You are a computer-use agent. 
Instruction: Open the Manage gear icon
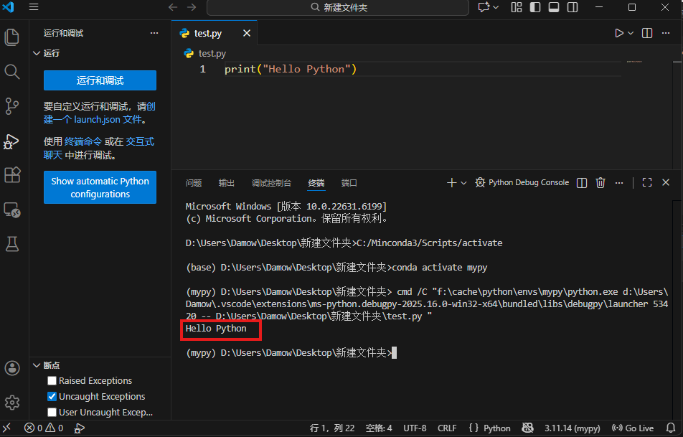point(11,402)
